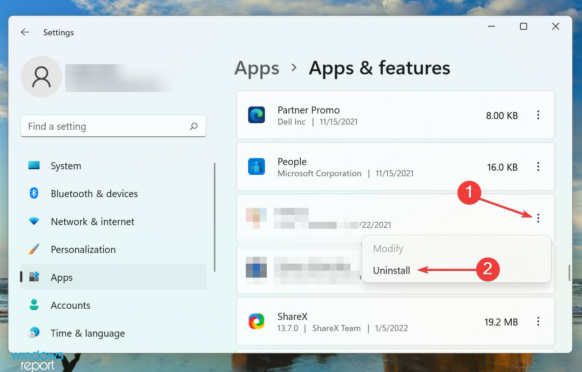
Task: Click the Time & language clock icon
Action: point(34,333)
